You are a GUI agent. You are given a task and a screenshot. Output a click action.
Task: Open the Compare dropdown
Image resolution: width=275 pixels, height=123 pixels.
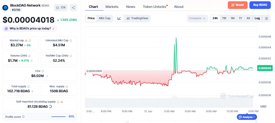coord(197,18)
